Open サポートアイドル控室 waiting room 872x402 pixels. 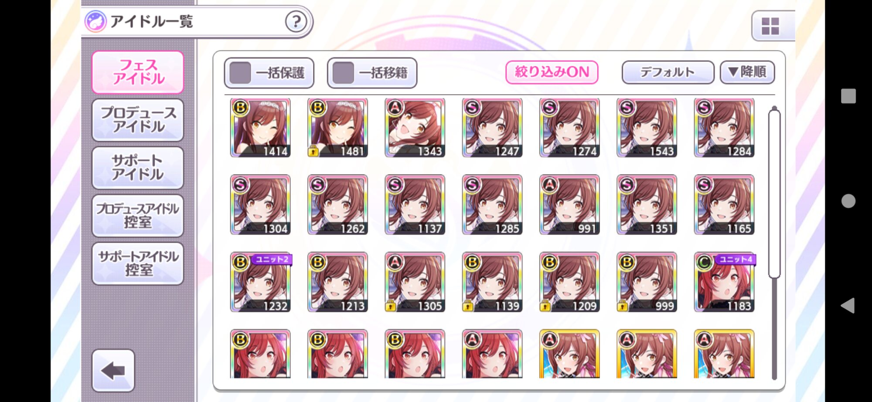click(x=138, y=263)
